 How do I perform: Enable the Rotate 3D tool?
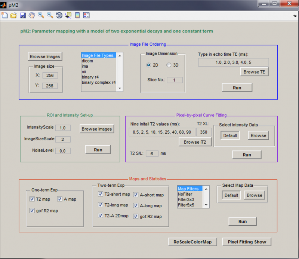[59, 15]
